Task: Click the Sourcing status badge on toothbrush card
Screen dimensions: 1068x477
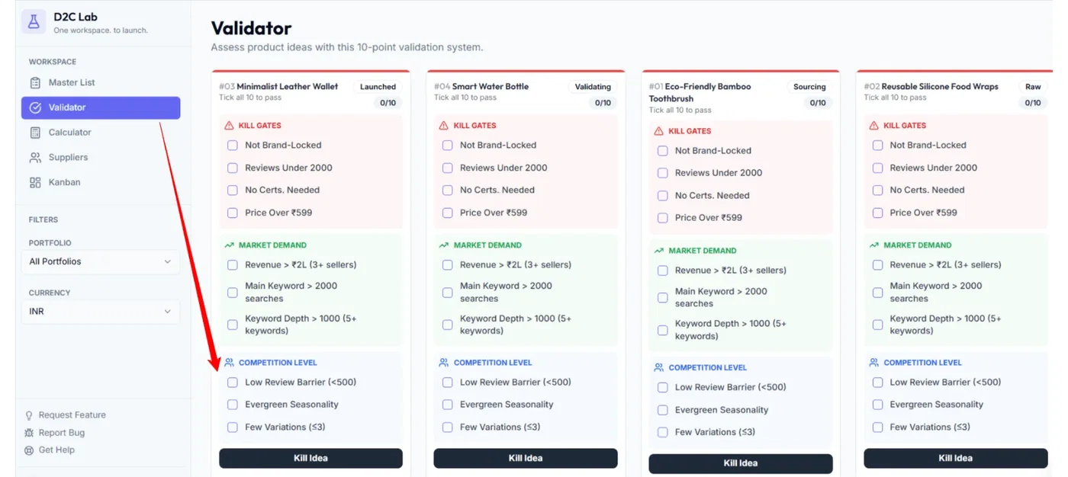Action: point(809,87)
